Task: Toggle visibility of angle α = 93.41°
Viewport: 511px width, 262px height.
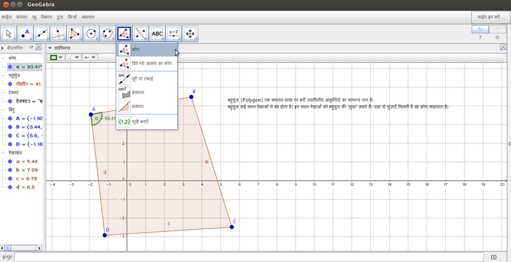Action: coord(10,66)
